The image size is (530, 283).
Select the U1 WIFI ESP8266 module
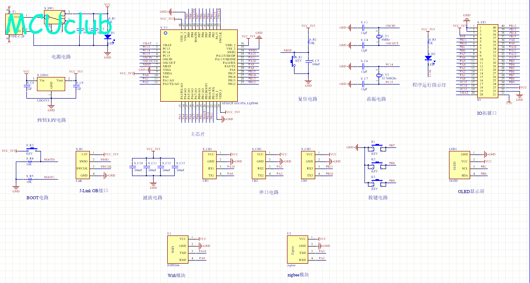[x=177, y=250]
